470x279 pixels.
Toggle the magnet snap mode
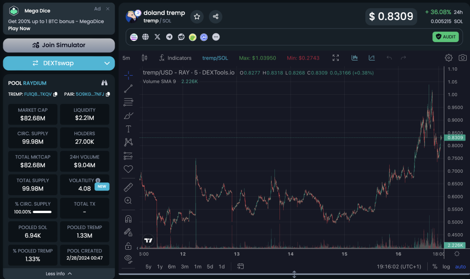[x=129, y=219]
